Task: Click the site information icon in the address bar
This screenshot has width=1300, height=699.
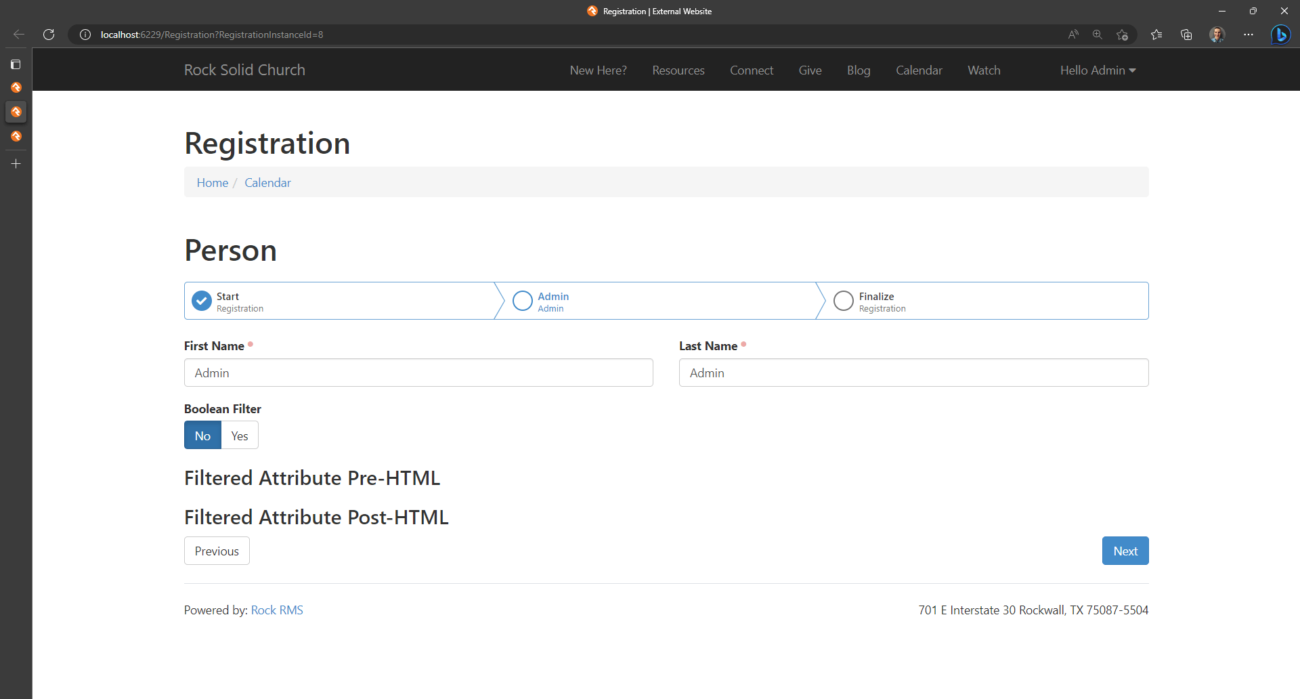Action: (85, 35)
